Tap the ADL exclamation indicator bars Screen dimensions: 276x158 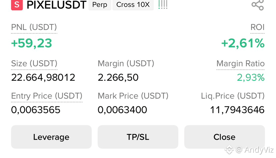(x=163, y=5)
